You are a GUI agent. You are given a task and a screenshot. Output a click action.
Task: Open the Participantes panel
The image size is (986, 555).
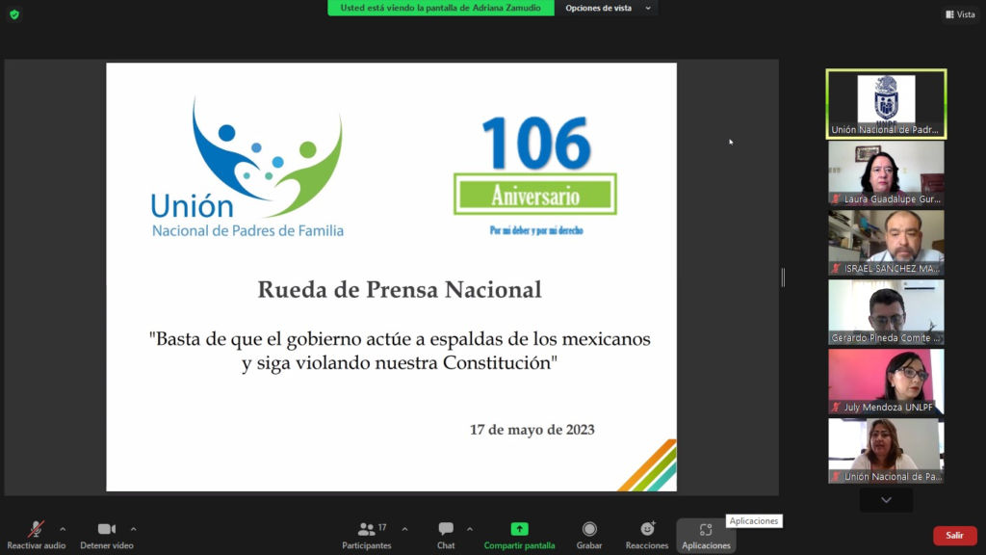(367, 536)
